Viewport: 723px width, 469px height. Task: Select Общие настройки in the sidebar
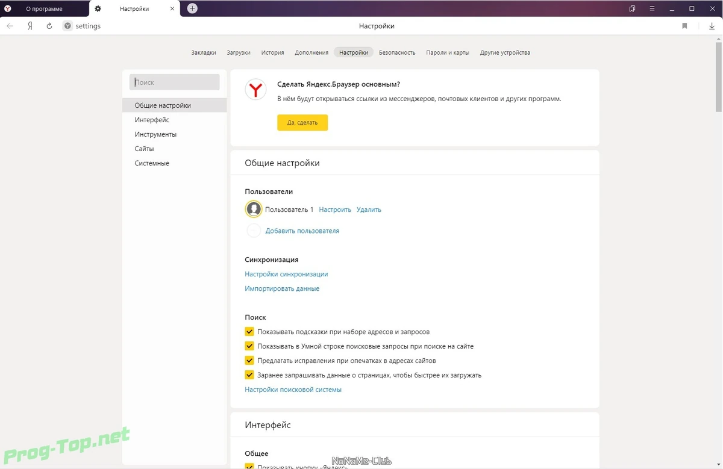175,105
